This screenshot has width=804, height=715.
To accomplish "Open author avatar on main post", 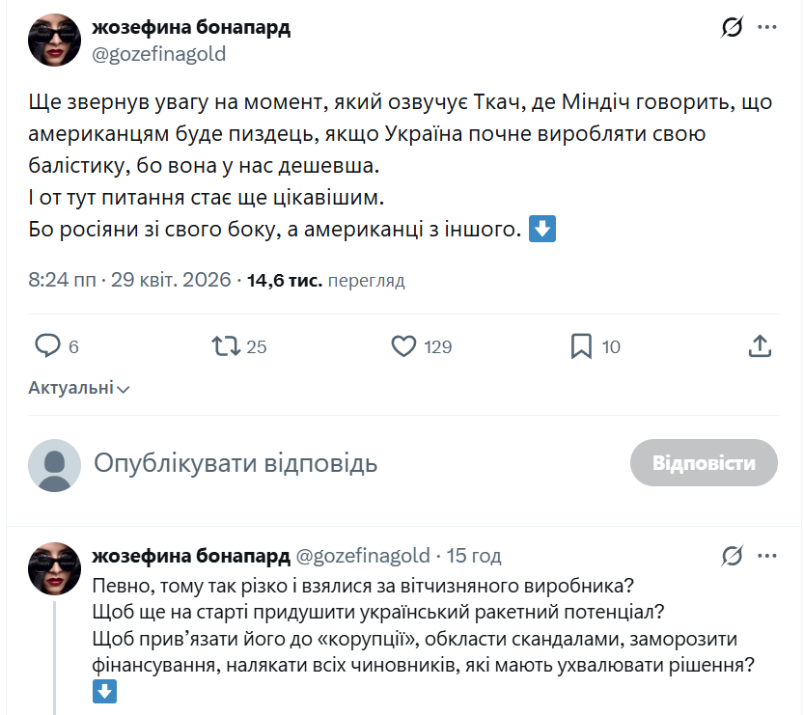I will point(54,40).
